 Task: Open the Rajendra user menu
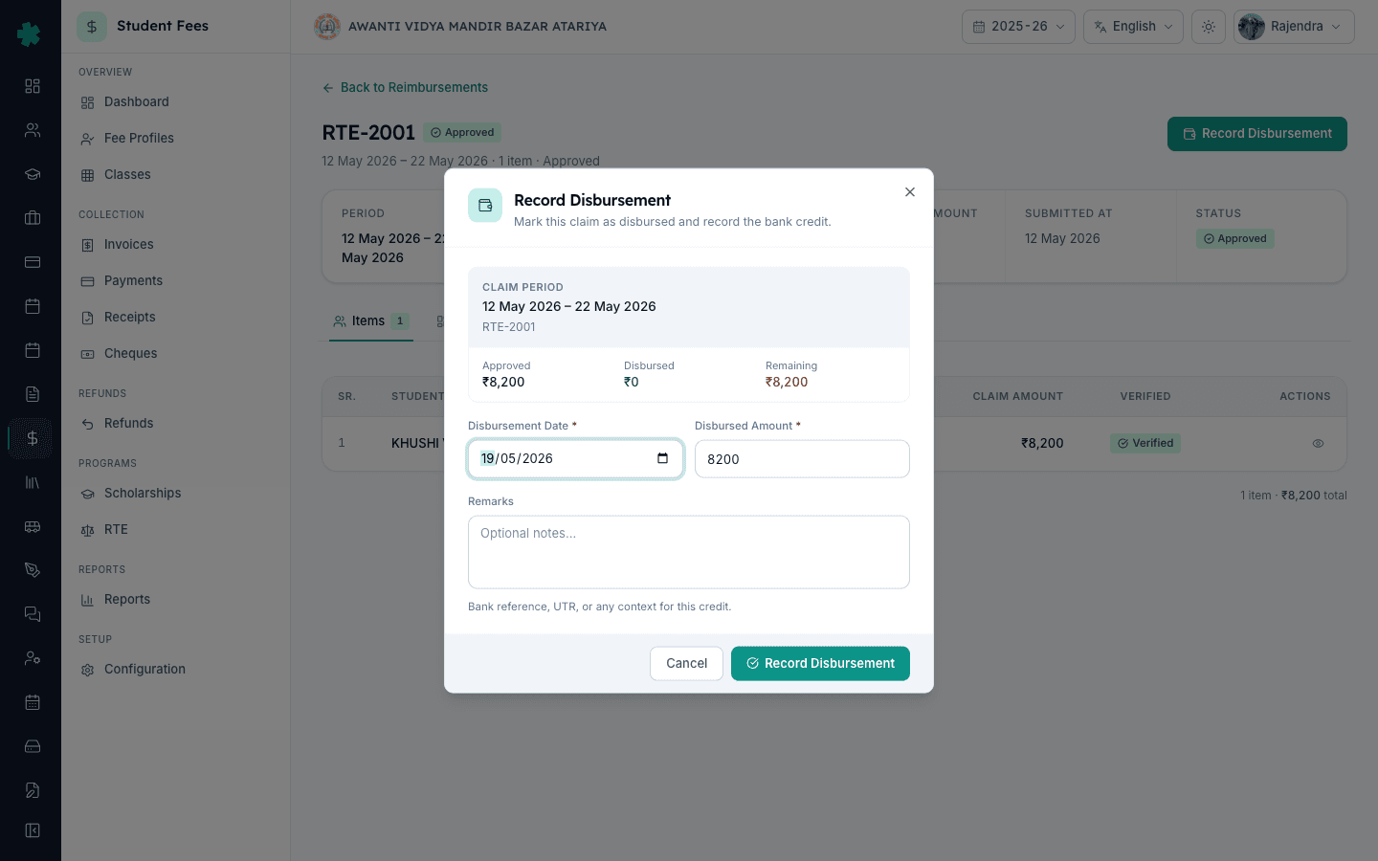1294,27
